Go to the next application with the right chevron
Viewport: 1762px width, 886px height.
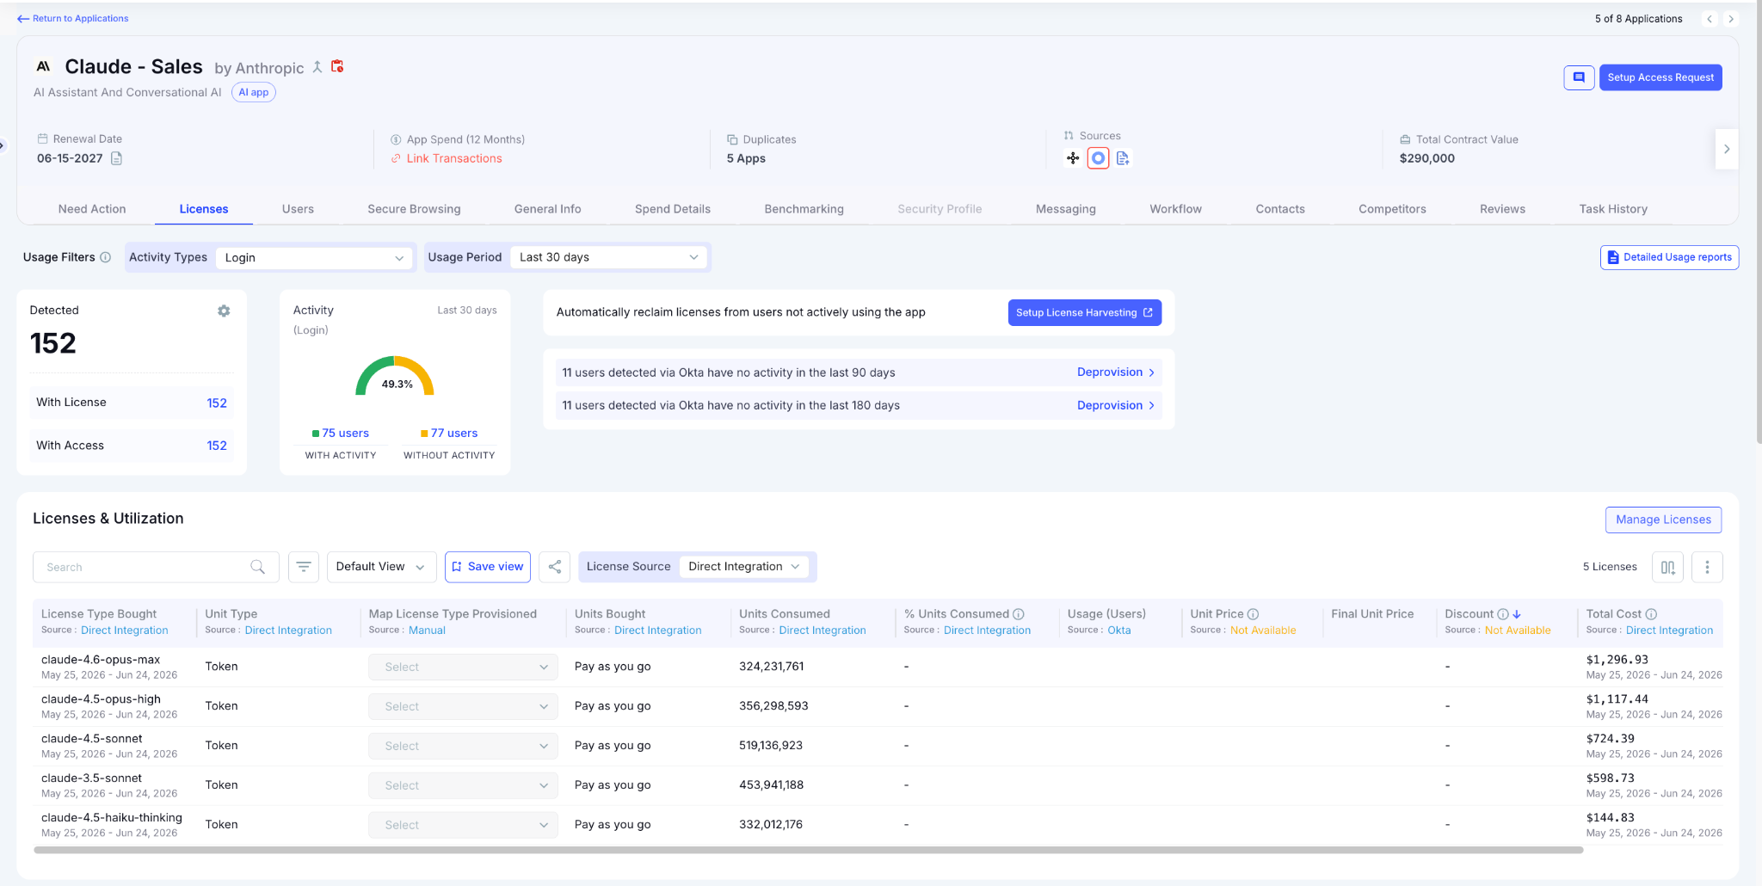[x=1731, y=19]
